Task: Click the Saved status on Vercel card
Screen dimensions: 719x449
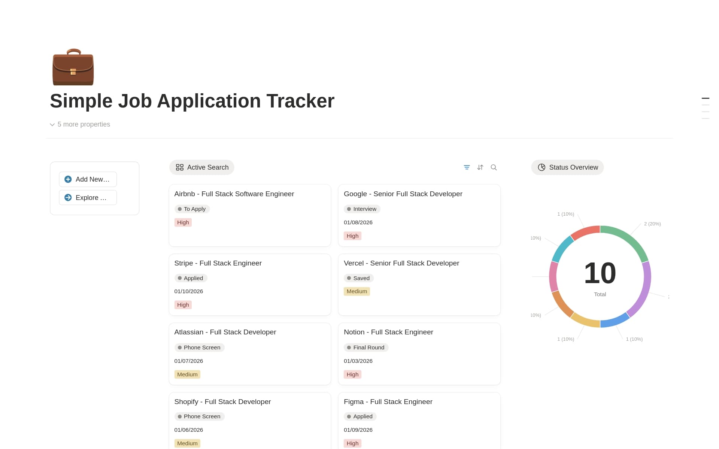Action: click(x=358, y=278)
